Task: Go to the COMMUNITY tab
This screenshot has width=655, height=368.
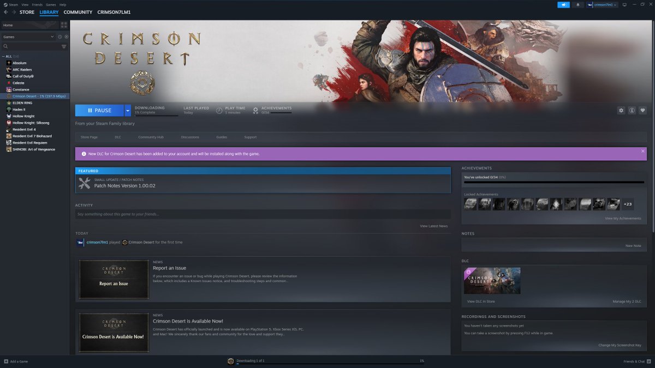Action: 78,12
